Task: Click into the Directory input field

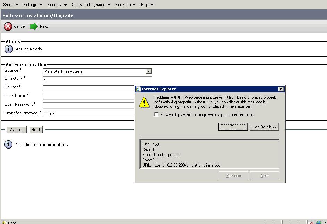Action: tap(97, 80)
